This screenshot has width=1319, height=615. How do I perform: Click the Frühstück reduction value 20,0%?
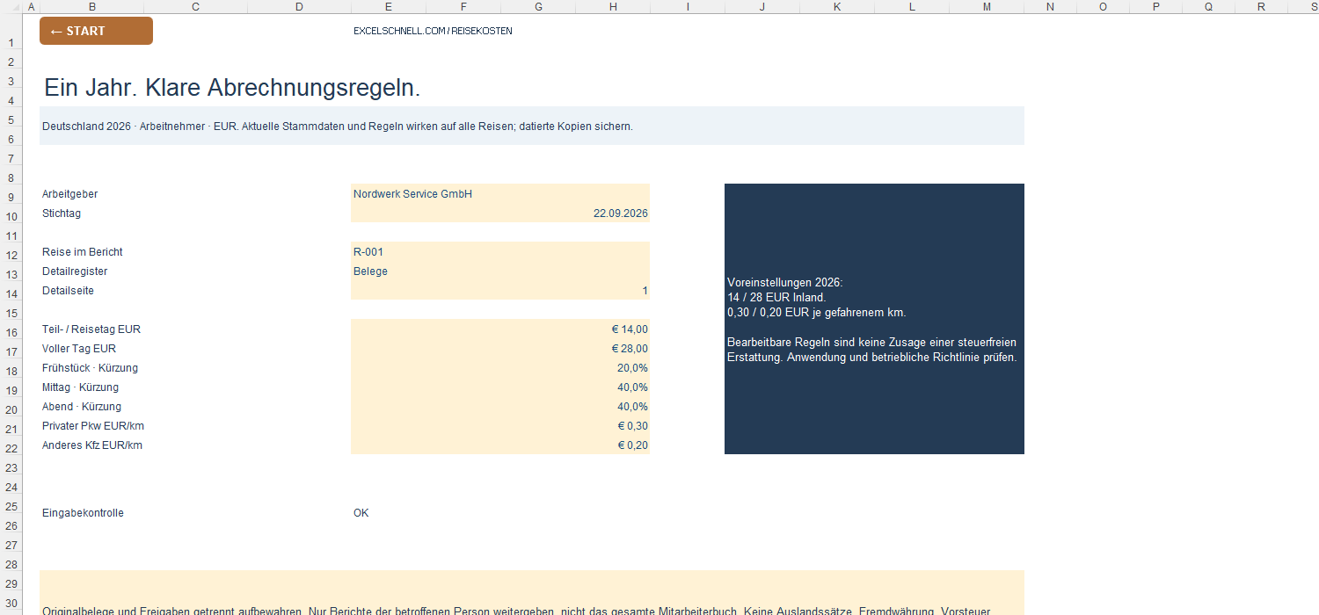[500, 367]
